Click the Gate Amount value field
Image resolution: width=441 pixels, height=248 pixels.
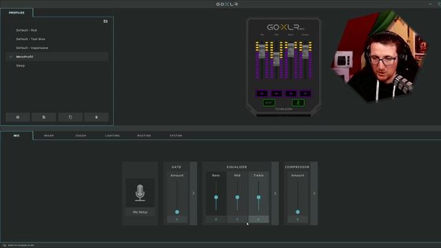click(x=177, y=219)
